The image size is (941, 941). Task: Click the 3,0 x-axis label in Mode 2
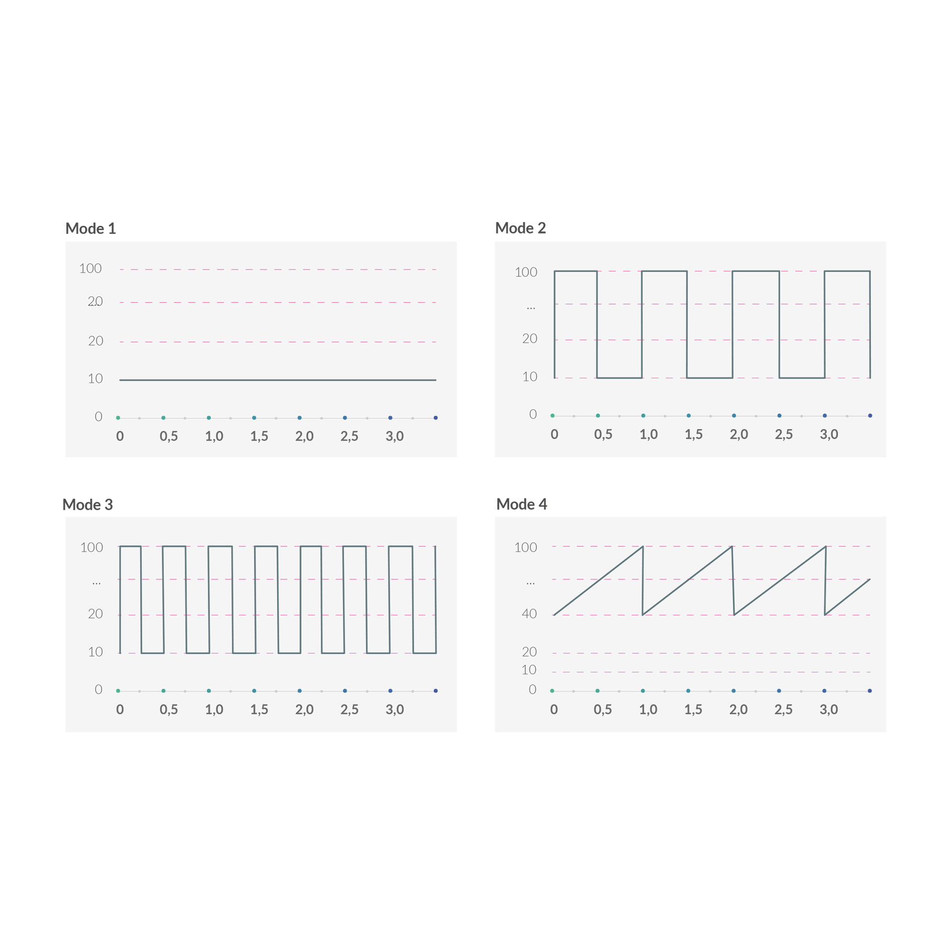[x=829, y=434]
